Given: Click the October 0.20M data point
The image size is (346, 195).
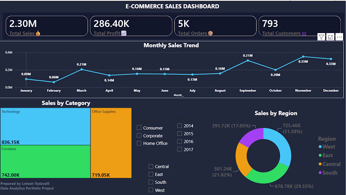Looking at the screenshot, I should click(x=276, y=70).
